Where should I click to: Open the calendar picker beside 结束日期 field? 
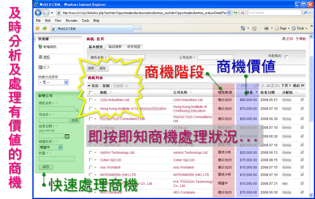pyautogui.click(x=67, y=136)
